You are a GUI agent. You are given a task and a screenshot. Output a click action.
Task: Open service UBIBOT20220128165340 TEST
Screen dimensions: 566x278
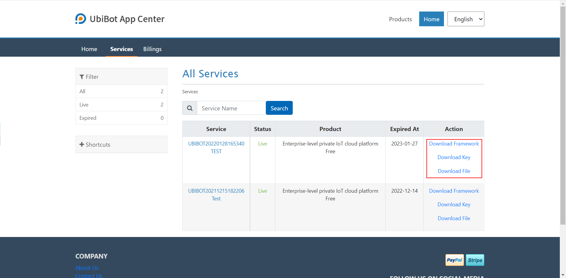click(216, 148)
